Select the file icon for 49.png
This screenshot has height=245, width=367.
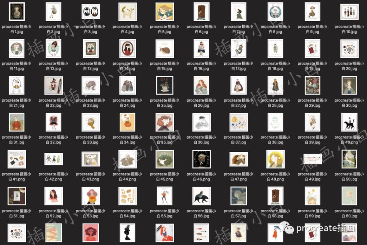coord(313,159)
